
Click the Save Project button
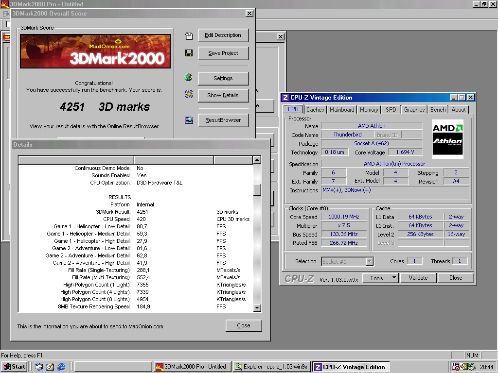[223, 53]
